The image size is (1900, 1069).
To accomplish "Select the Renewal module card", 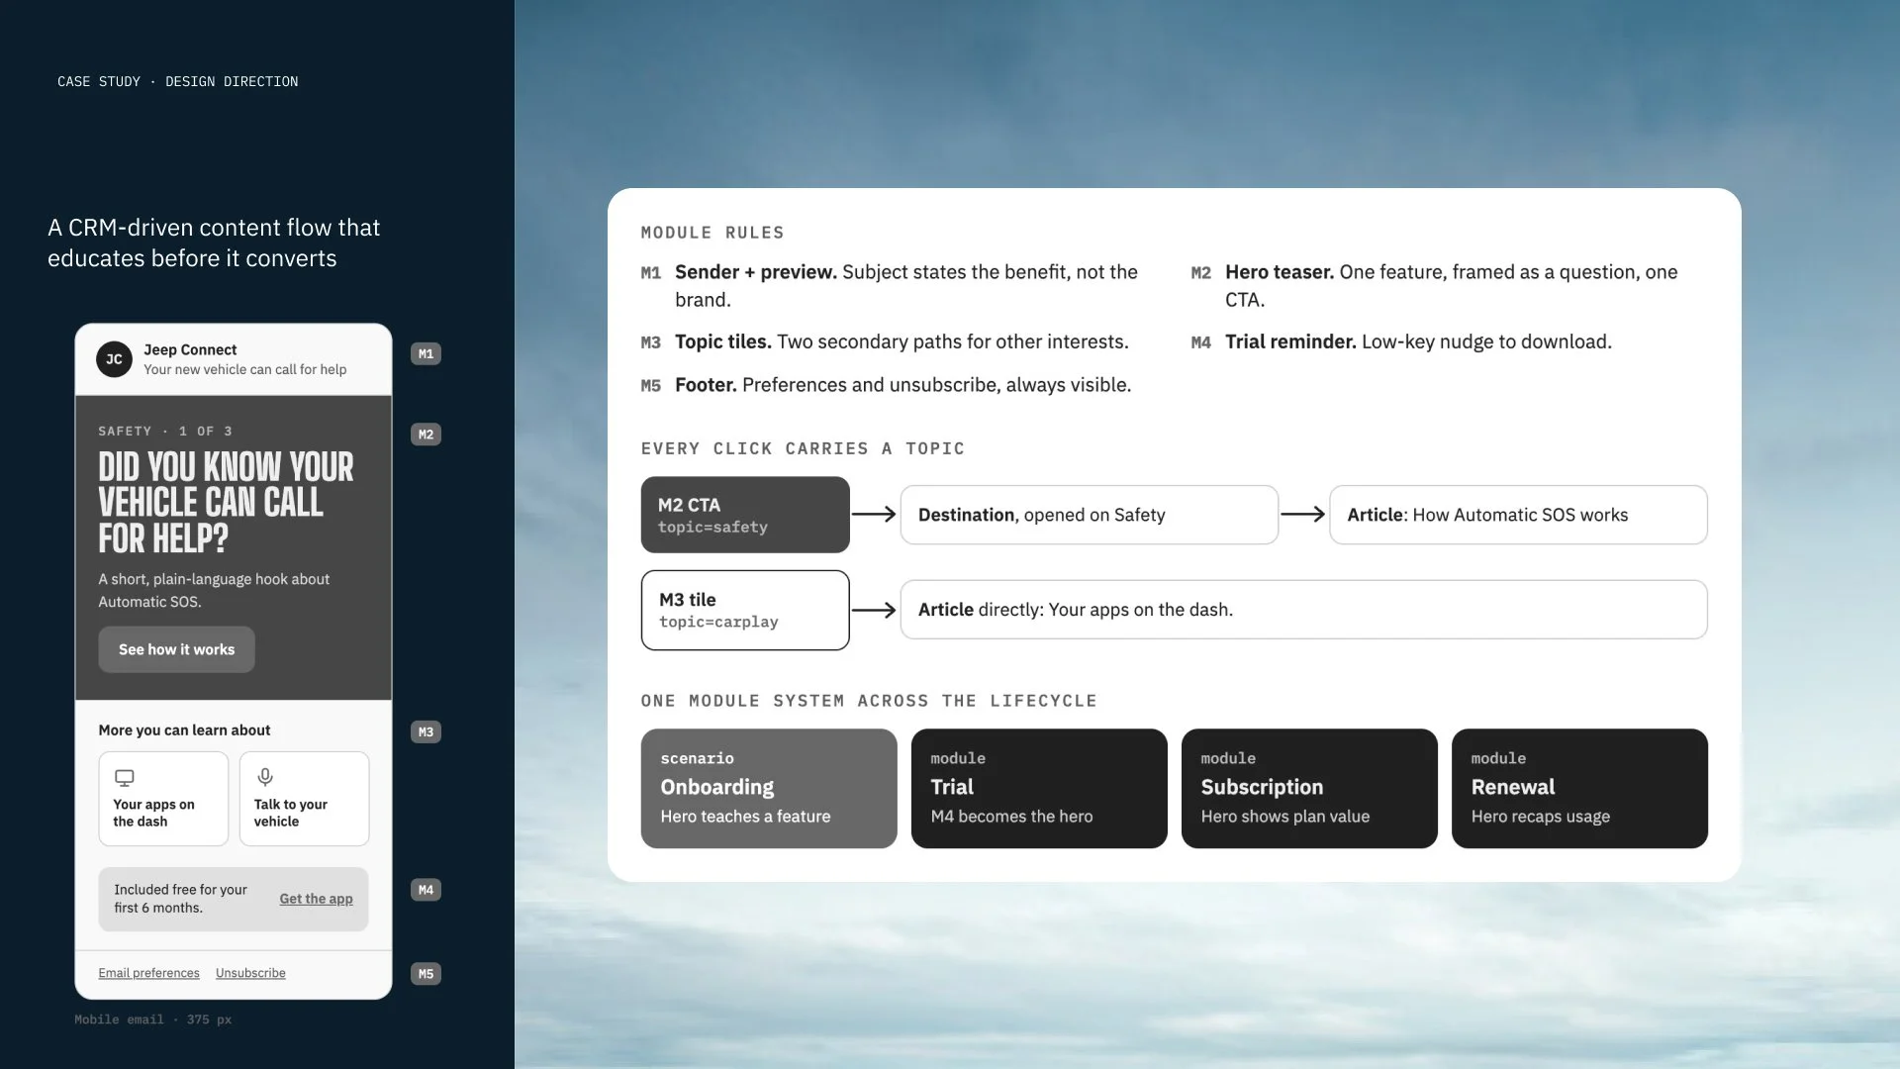I will [1579, 789].
